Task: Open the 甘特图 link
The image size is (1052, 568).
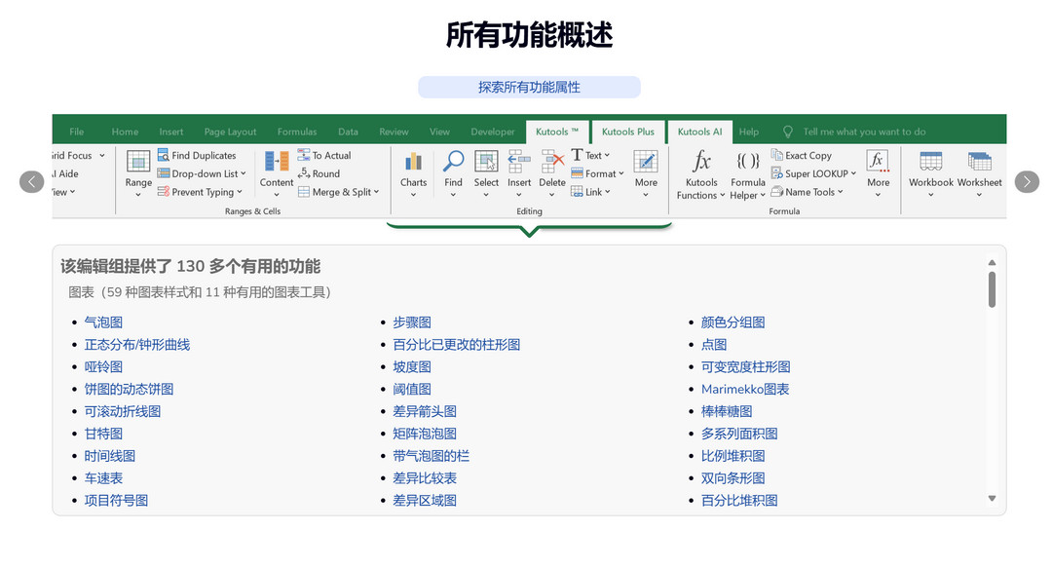Action: 103,434
